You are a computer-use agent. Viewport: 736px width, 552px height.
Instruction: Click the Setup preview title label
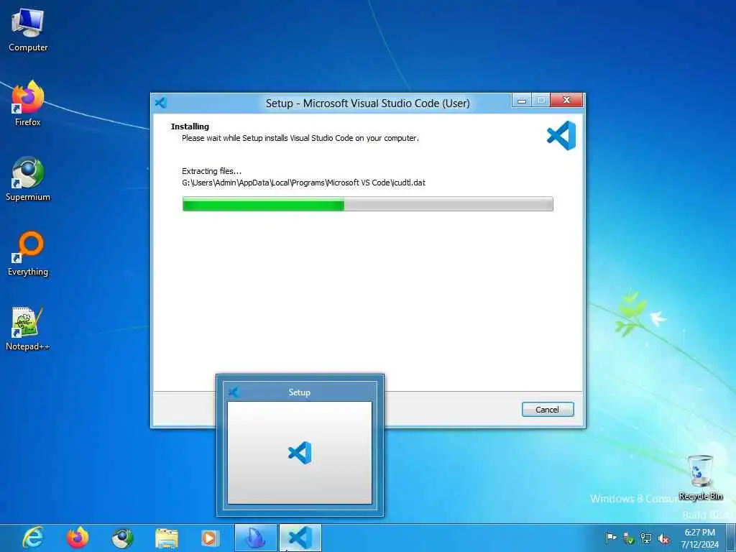(x=300, y=392)
